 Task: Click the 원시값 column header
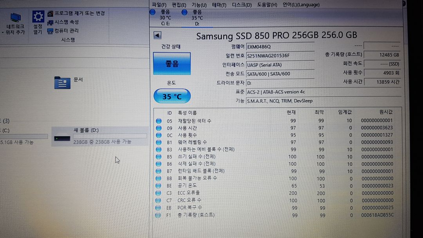tap(386, 112)
